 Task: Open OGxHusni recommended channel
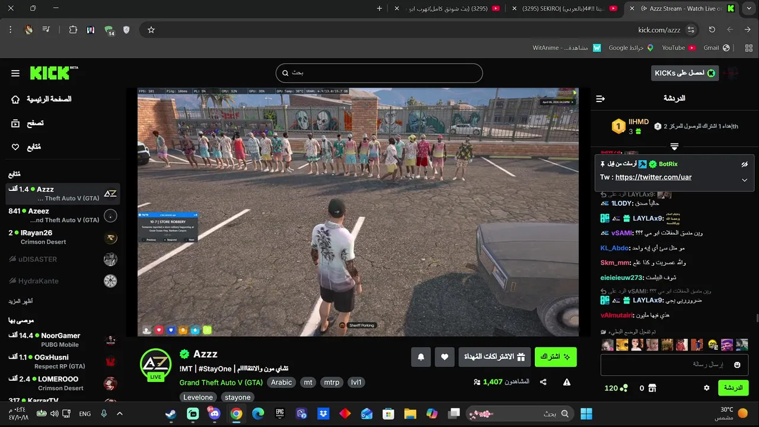63,361
